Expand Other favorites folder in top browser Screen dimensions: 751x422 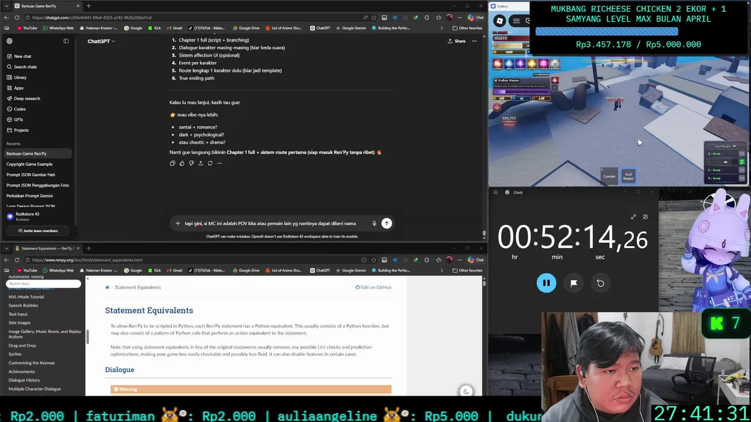(467, 28)
